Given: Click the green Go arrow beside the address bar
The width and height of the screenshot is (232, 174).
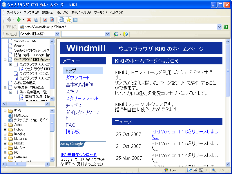Looking at the screenshot, I should point(226,27).
